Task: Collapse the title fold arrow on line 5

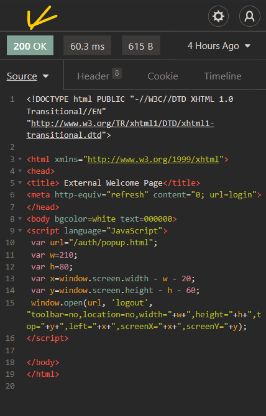Action: point(20,183)
